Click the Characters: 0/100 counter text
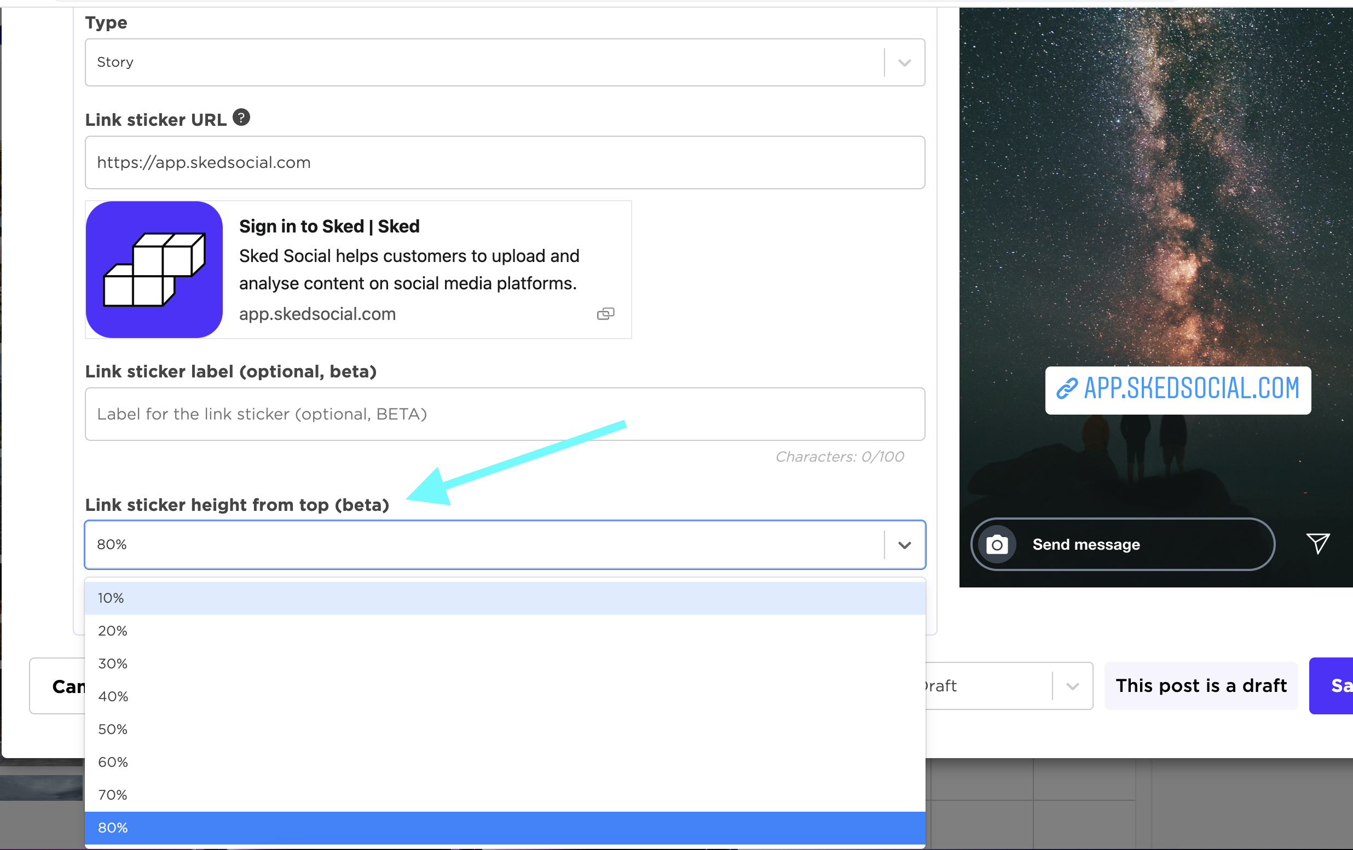Image resolution: width=1353 pixels, height=850 pixels. tap(840, 457)
